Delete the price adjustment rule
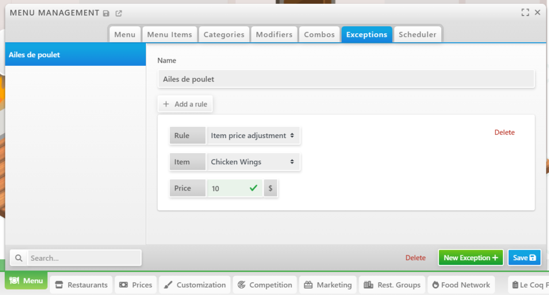This screenshot has height=295, width=549. (504, 132)
